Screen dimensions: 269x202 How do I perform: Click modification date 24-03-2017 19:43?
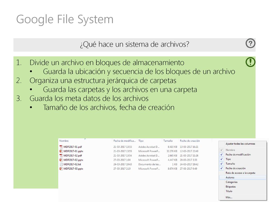coord(122,164)
